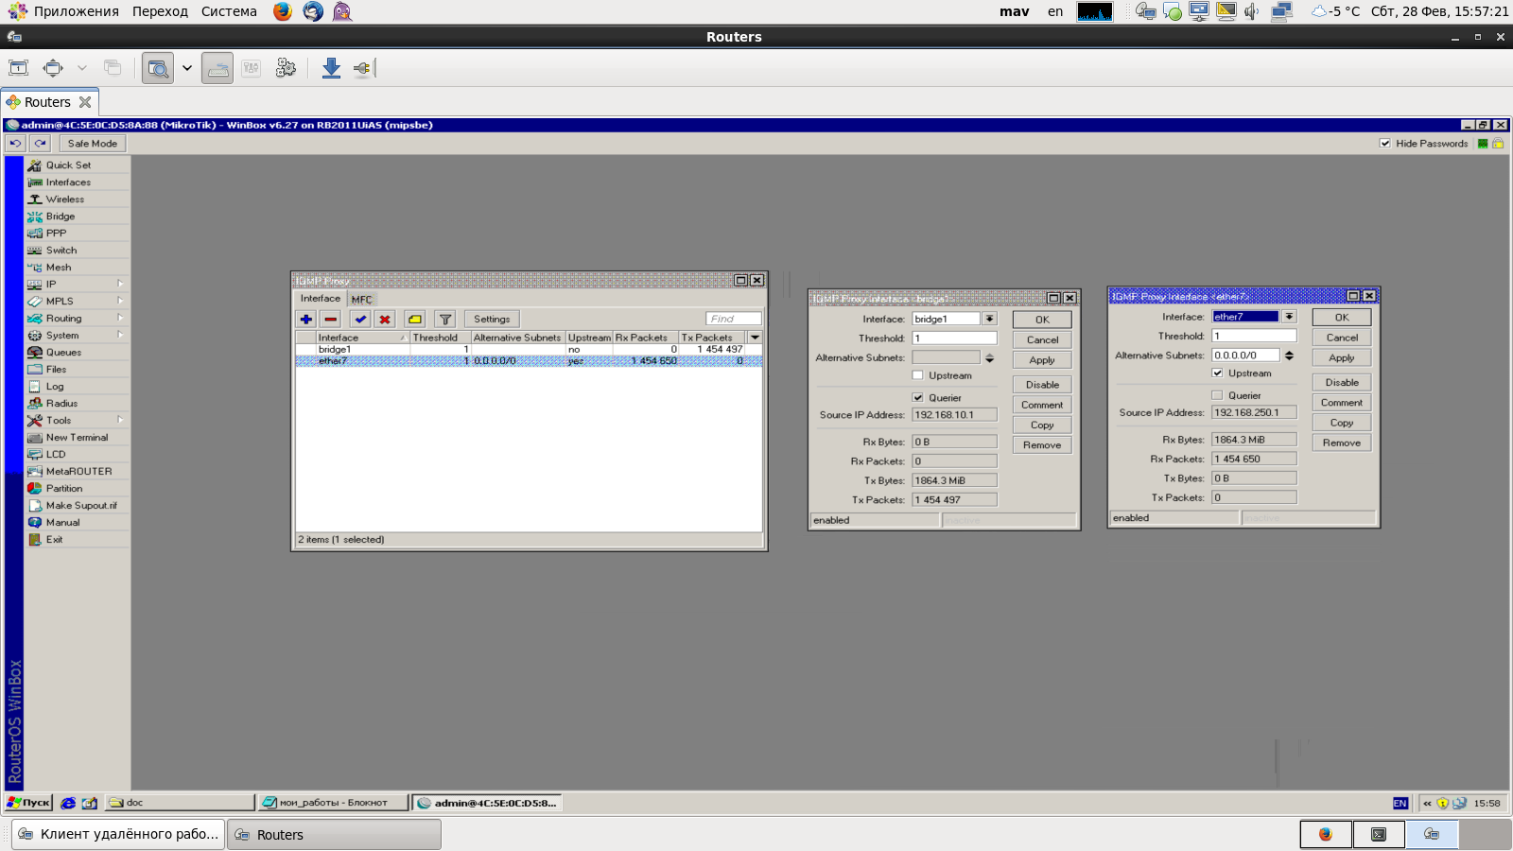Select the Routers tab

(47, 102)
